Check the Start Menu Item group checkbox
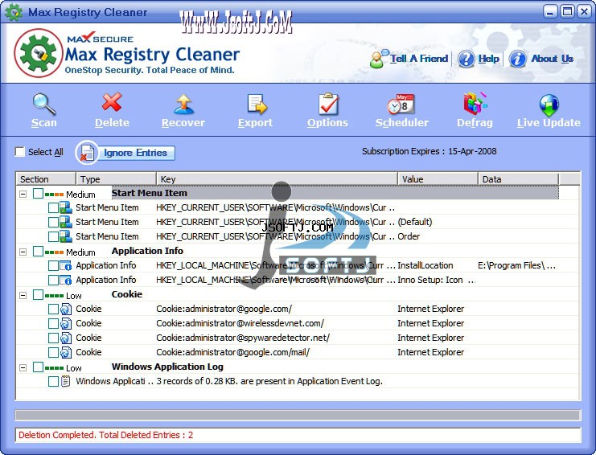Viewport: 596px width, 455px height. tap(38, 194)
